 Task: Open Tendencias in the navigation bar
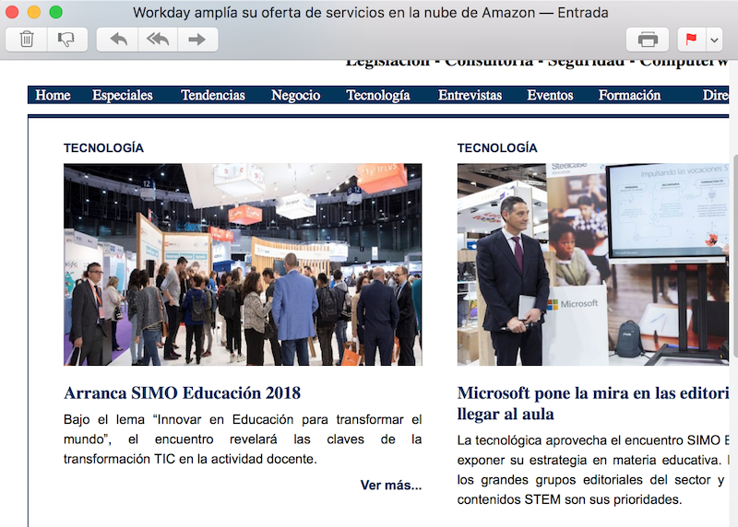click(213, 95)
